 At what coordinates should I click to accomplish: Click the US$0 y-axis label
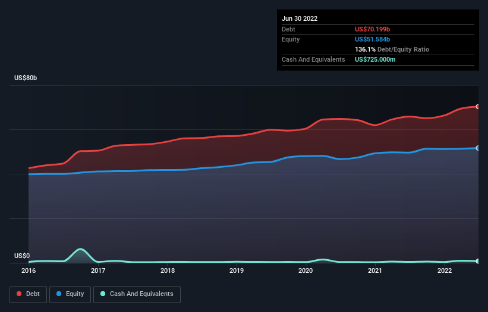(22, 256)
